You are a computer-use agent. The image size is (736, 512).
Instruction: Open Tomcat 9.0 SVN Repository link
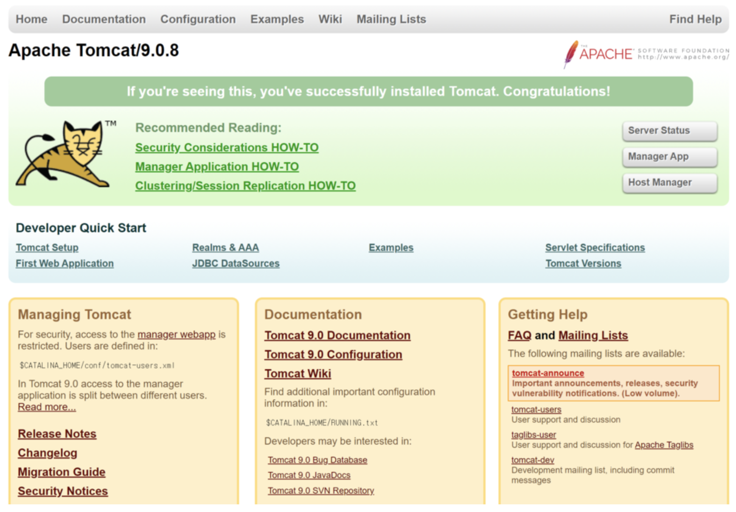pyautogui.click(x=321, y=491)
